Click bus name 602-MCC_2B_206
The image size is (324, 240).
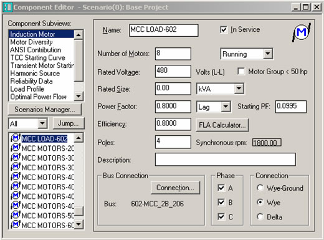(x=157, y=204)
